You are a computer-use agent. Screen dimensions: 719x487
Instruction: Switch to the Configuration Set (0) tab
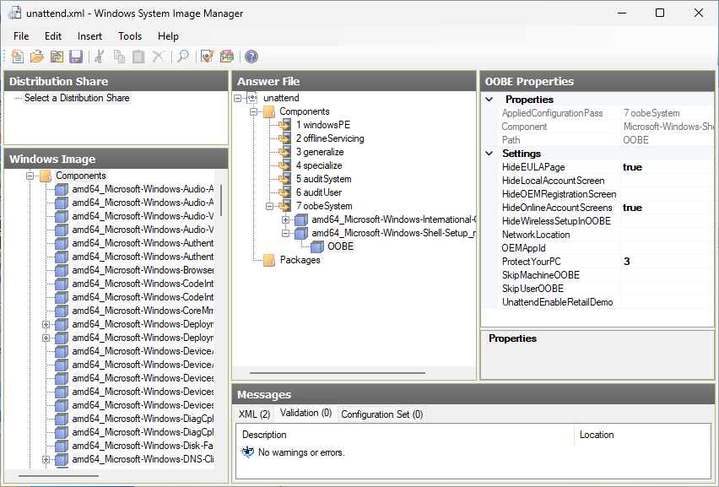[x=382, y=414]
